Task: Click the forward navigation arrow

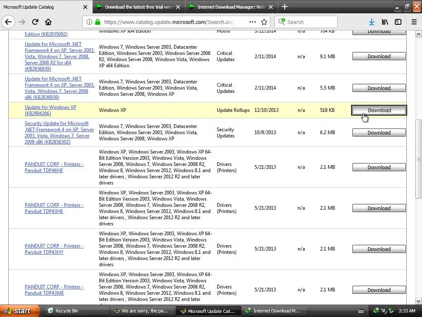Action: point(22,22)
